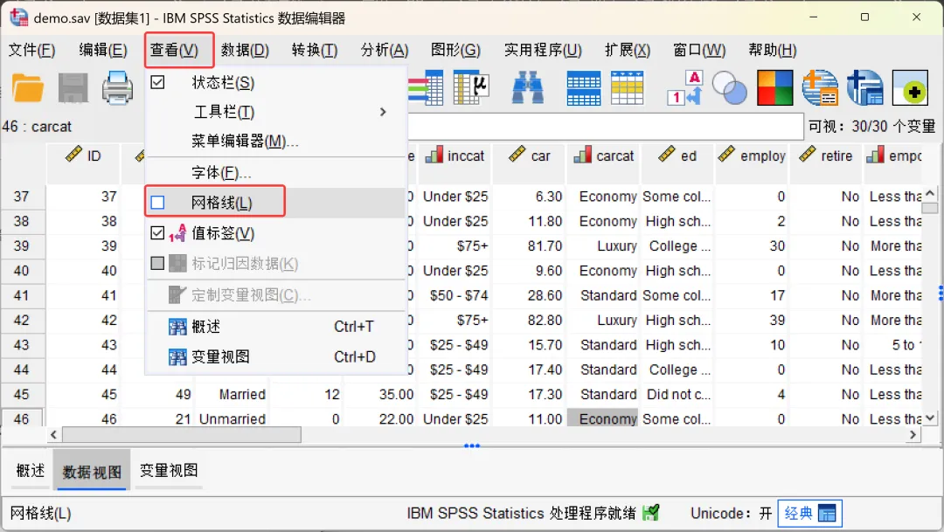Uncheck the 值标签(V) value labels checkbox

[x=157, y=233]
